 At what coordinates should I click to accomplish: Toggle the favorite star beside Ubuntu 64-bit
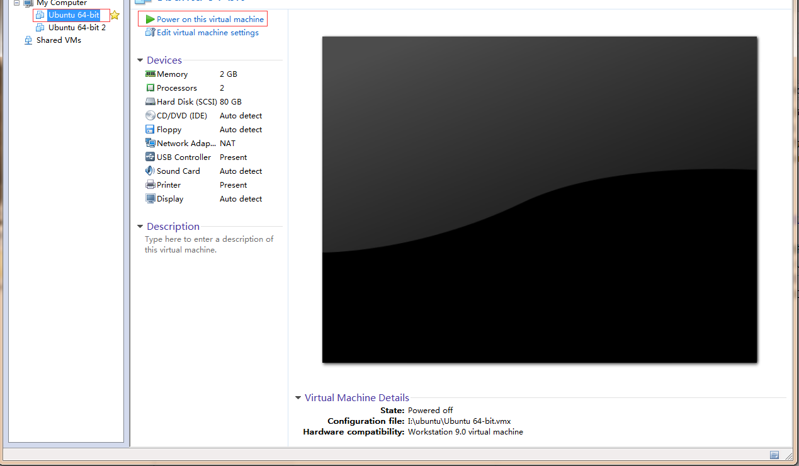(x=115, y=15)
